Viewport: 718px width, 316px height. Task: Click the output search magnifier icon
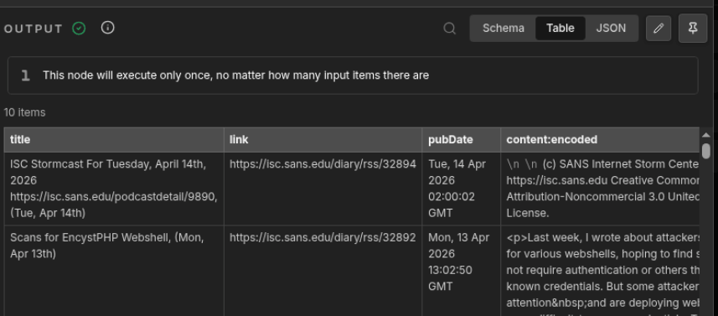coord(450,28)
